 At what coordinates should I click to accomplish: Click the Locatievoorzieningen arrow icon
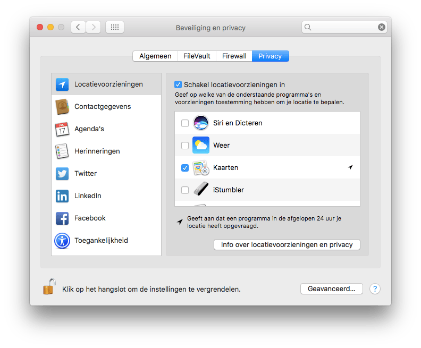click(62, 84)
